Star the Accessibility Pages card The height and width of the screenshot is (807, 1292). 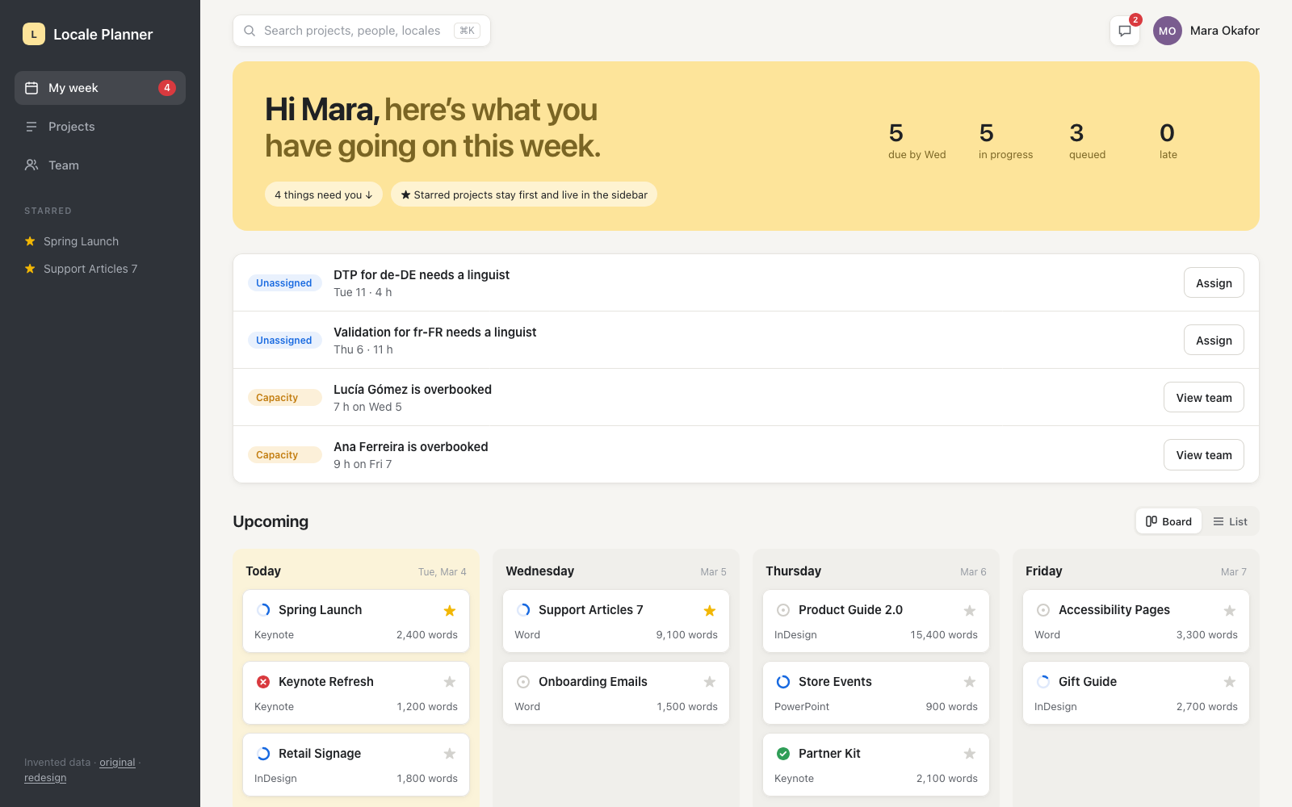tap(1230, 611)
